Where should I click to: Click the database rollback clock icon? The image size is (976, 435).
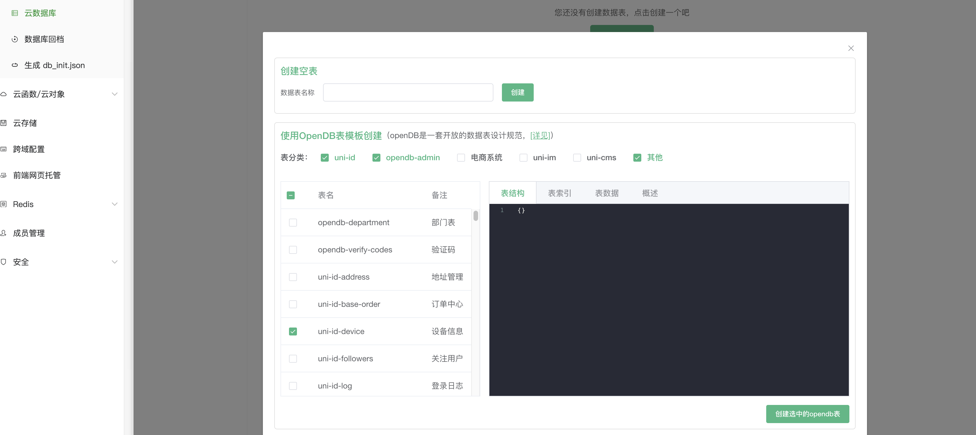(x=15, y=39)
